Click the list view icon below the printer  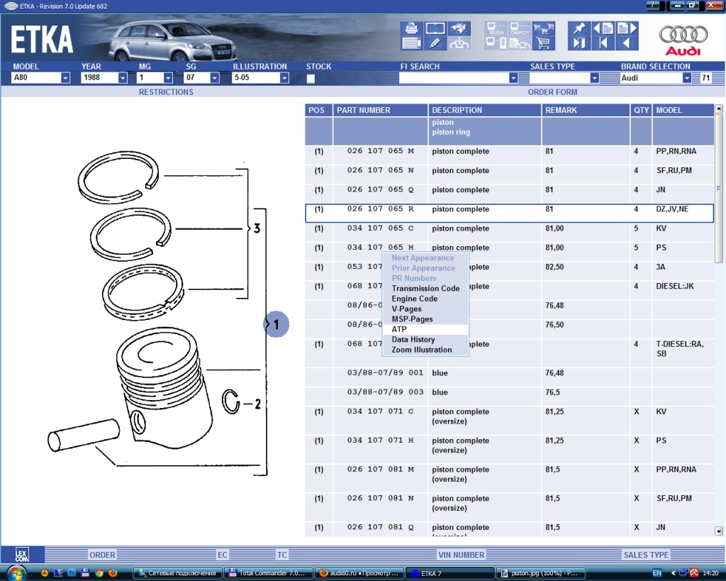pos(411,43)
